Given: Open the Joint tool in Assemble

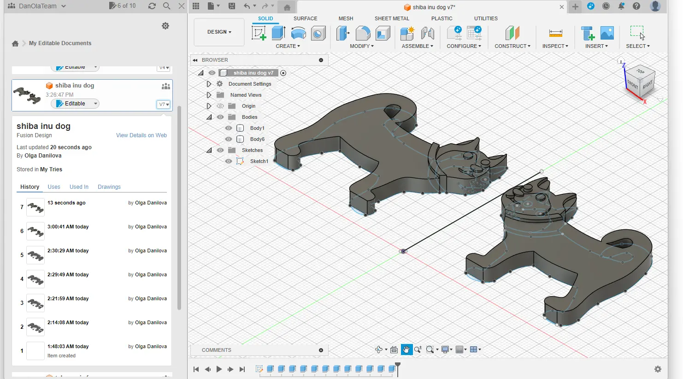Looking at the screenshot, I should (x=428, y=33).
